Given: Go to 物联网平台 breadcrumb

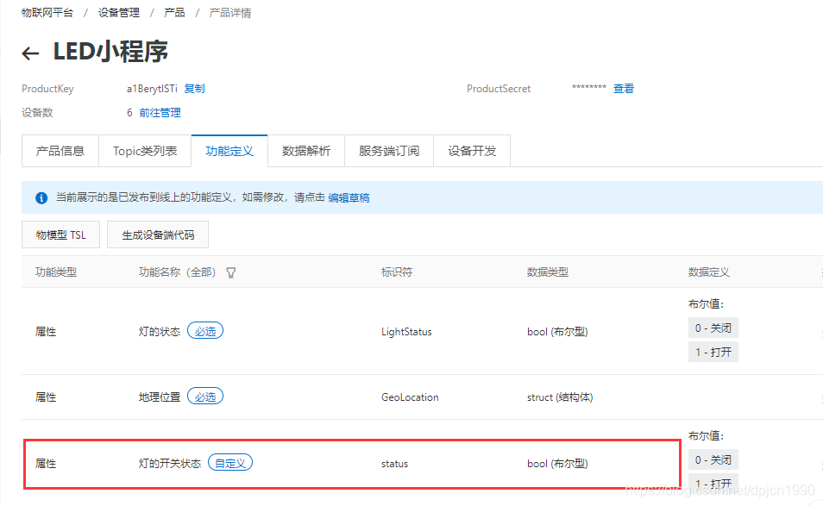Looking at the screenshot, I should click(47, 13).
